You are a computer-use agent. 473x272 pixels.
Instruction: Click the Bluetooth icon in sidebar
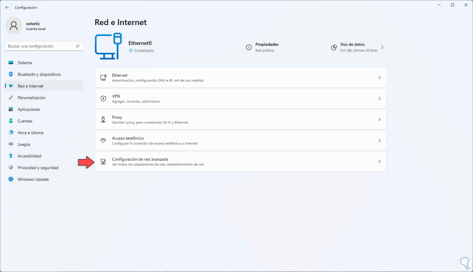click(x=11, y=74)
